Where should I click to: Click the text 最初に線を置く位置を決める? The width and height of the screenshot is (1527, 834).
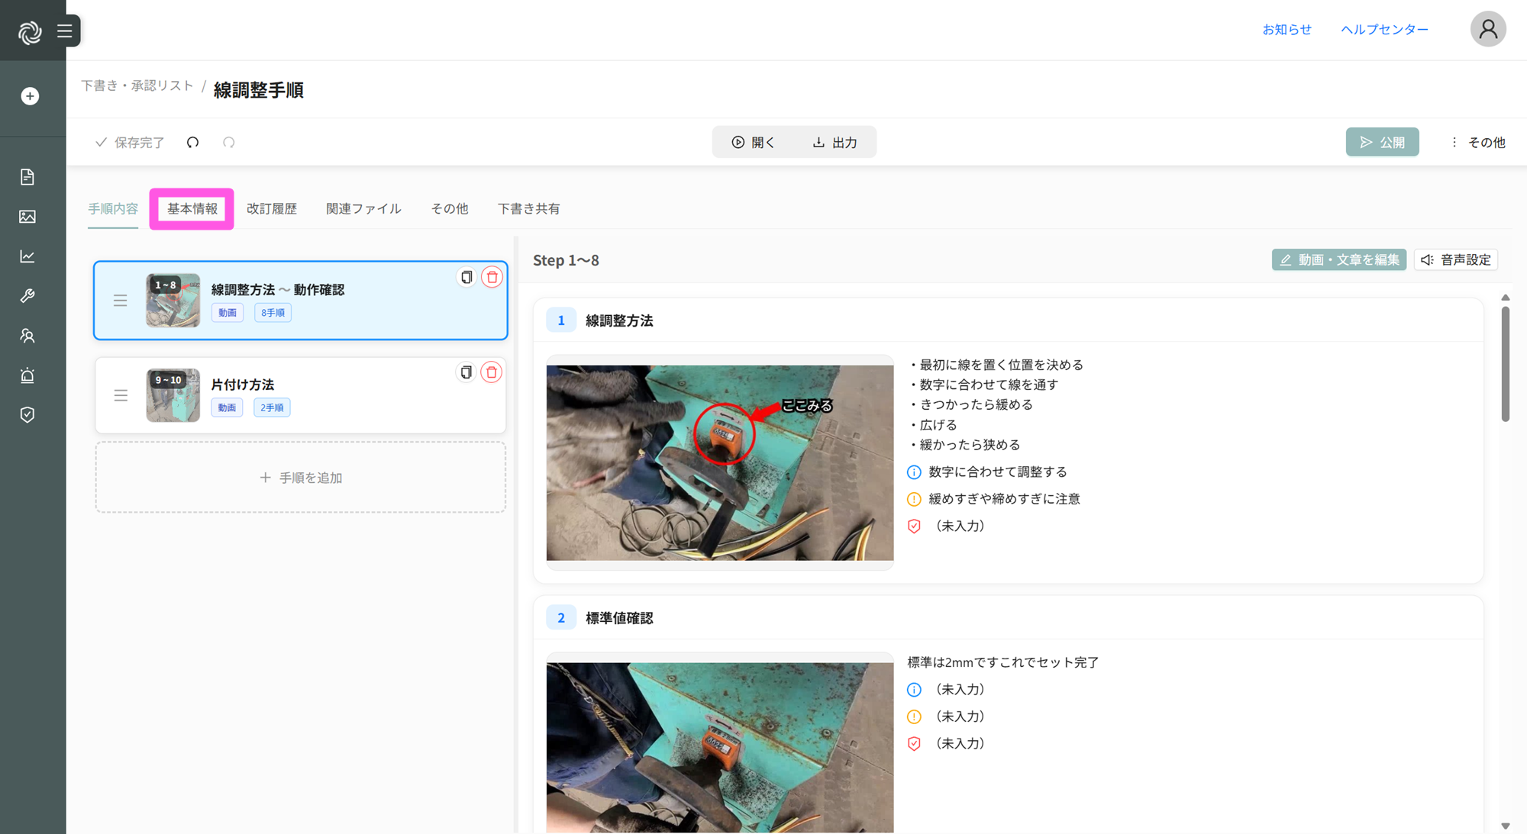pyautogui.click(x=1001, y=365)
